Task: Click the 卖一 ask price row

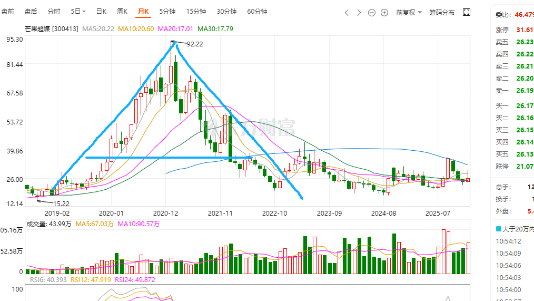Action: click(515, 90)
